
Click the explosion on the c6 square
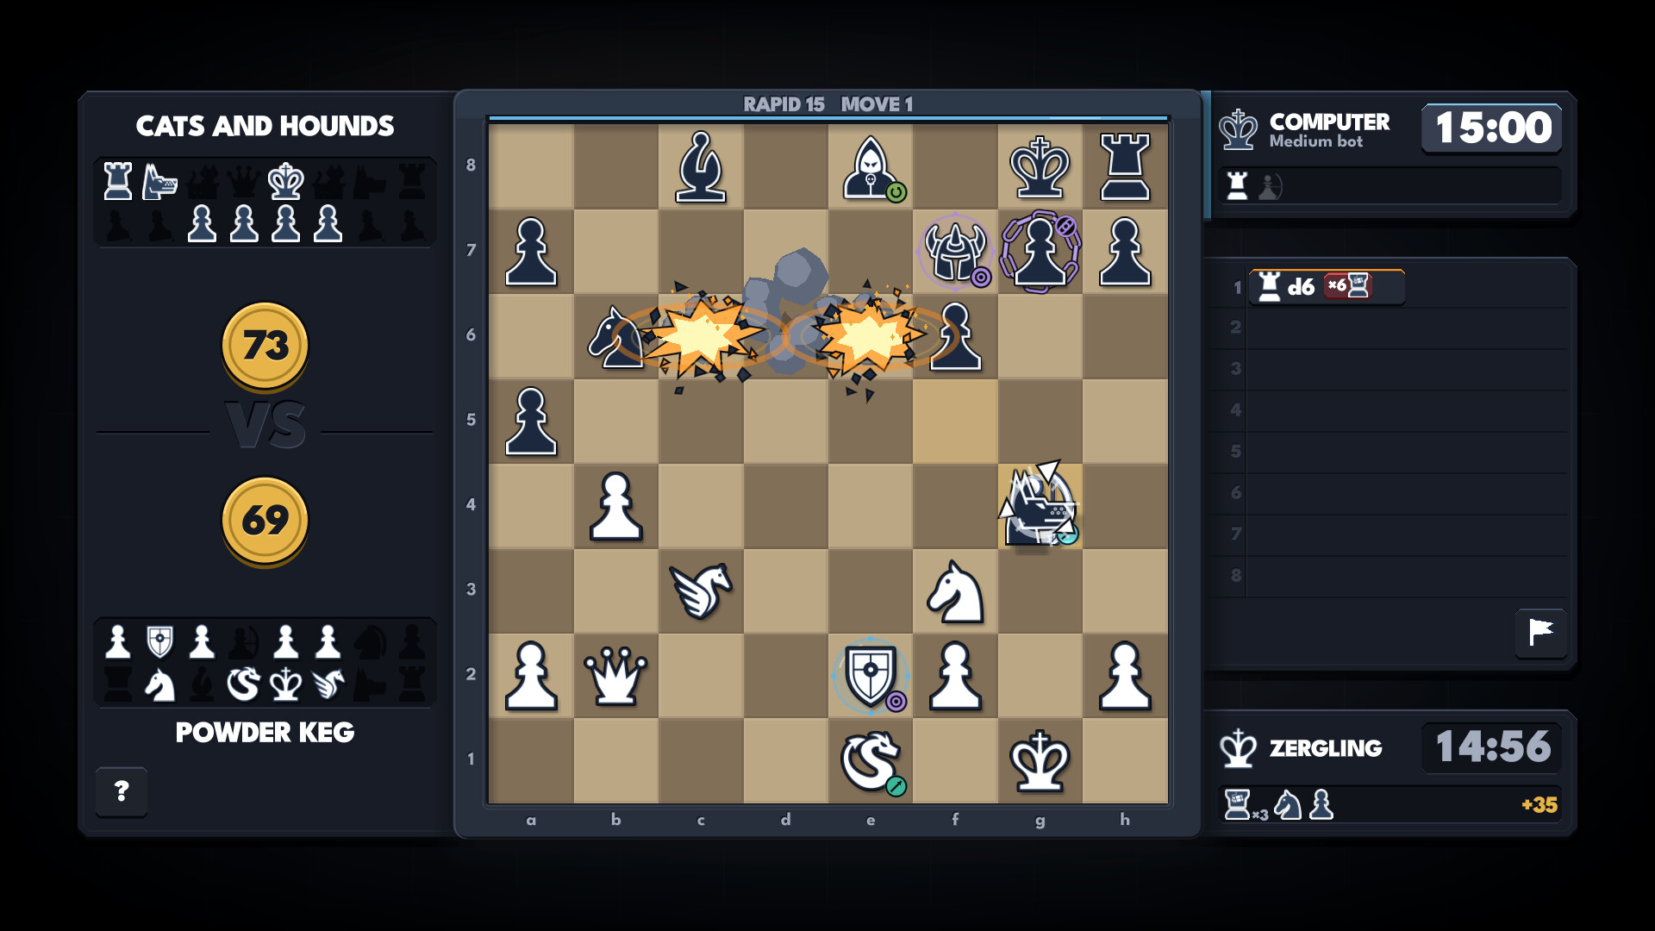pyautogui.click(x=701, y=338)
